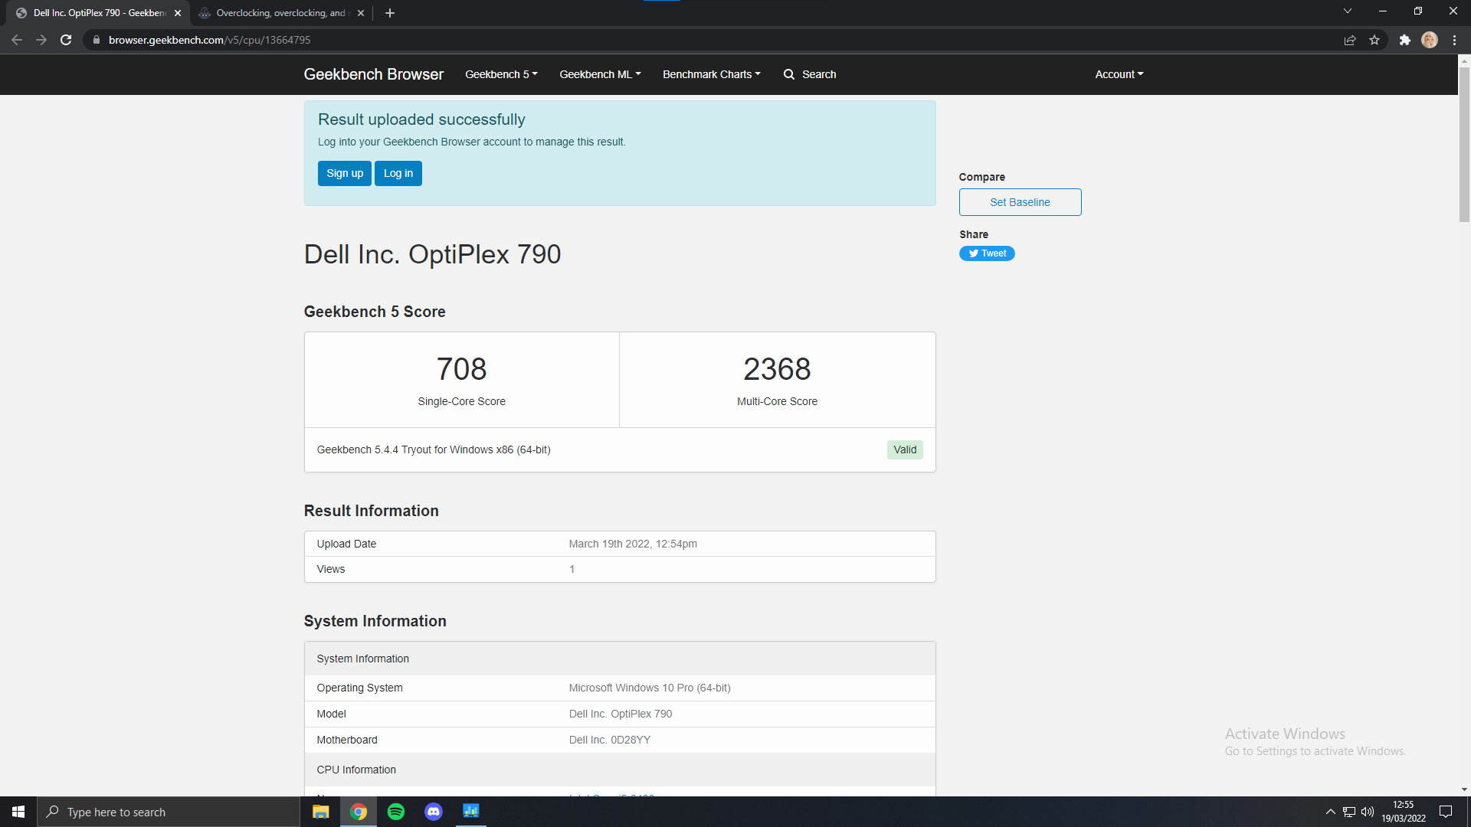Click the page vertical scrollbar
1471x827 pixels.
(x=1464, y=144)
